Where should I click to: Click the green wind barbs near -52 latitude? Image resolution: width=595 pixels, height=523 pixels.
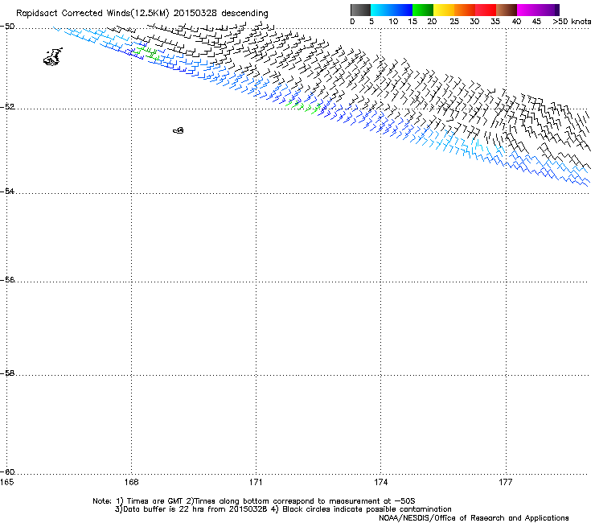point(303,106)
